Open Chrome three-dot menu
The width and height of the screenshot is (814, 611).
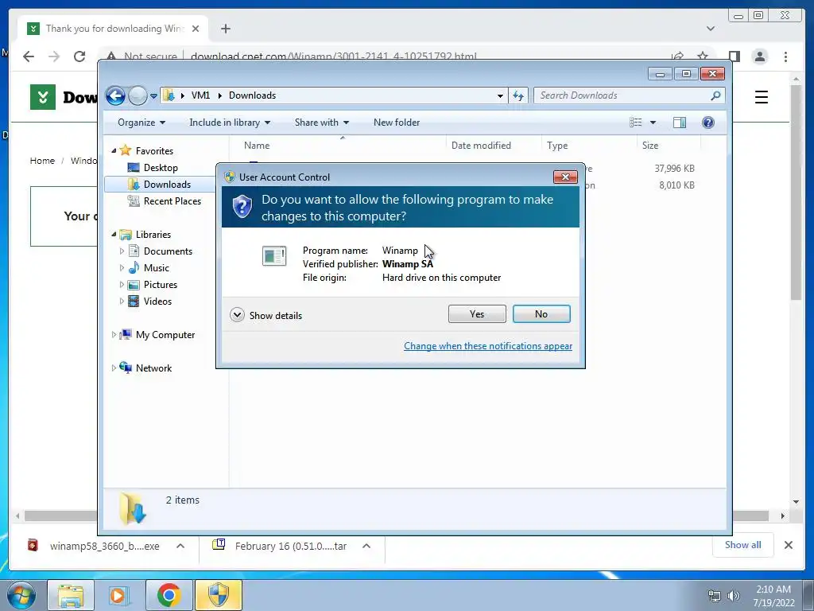pos(786,56)
